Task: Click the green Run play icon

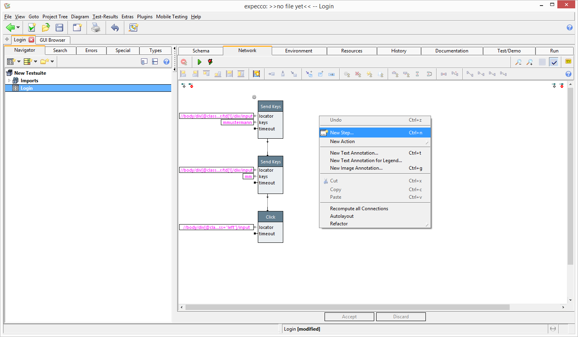Action: (199, 62)
